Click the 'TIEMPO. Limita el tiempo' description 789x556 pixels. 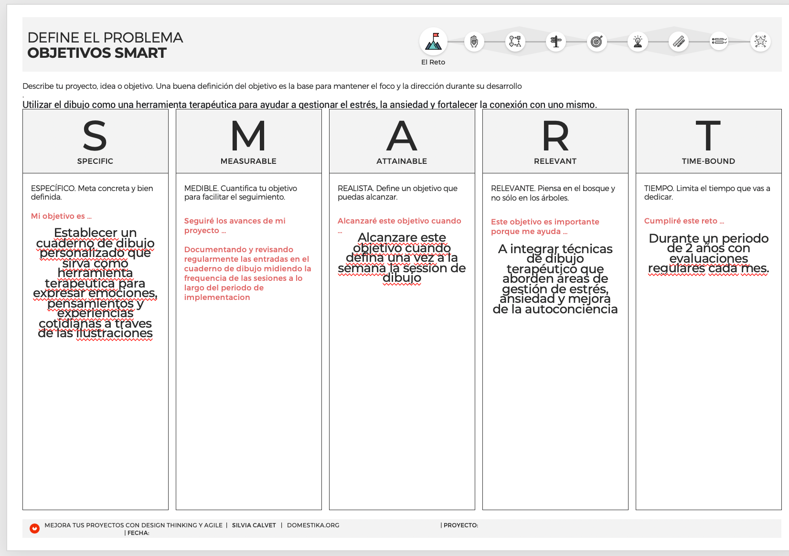pos(707,192)
